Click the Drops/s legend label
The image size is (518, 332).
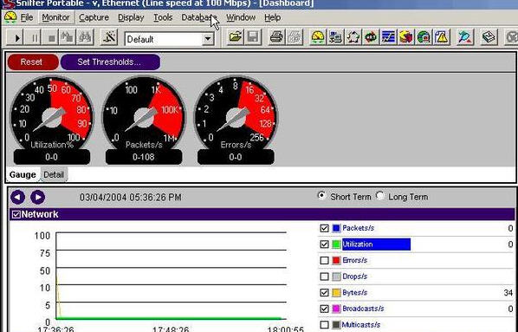tap(355, 277)
